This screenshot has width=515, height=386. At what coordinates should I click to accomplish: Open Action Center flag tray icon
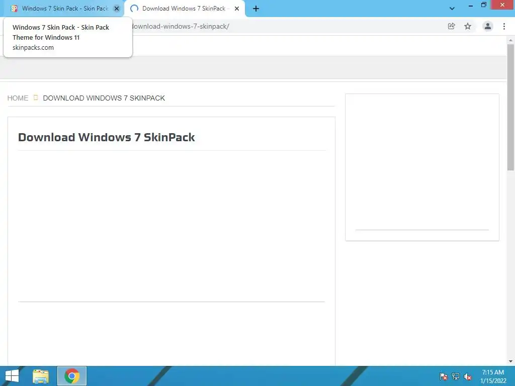[444, 376]
